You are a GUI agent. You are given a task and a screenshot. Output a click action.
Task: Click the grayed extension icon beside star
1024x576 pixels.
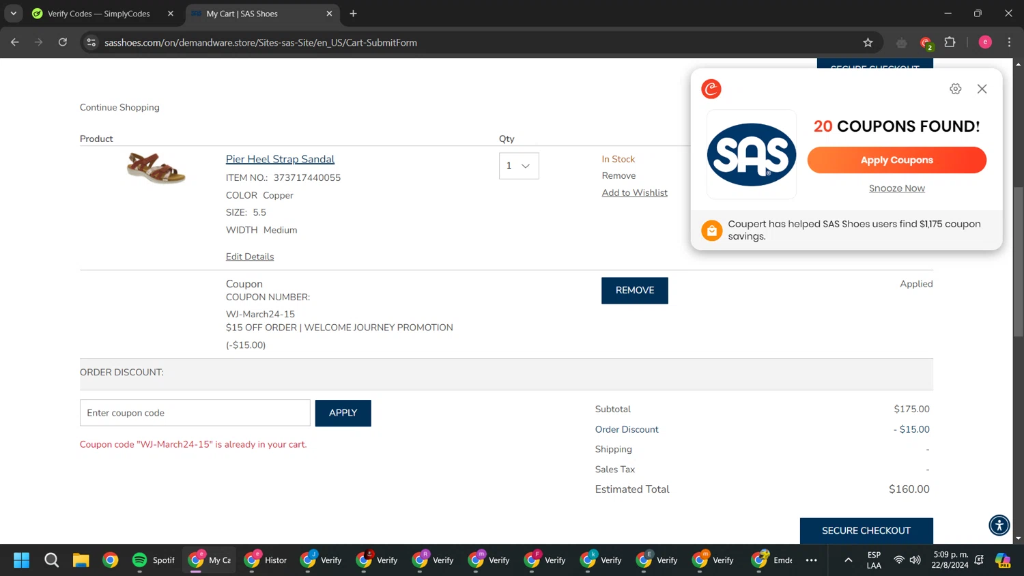(902, 43)
